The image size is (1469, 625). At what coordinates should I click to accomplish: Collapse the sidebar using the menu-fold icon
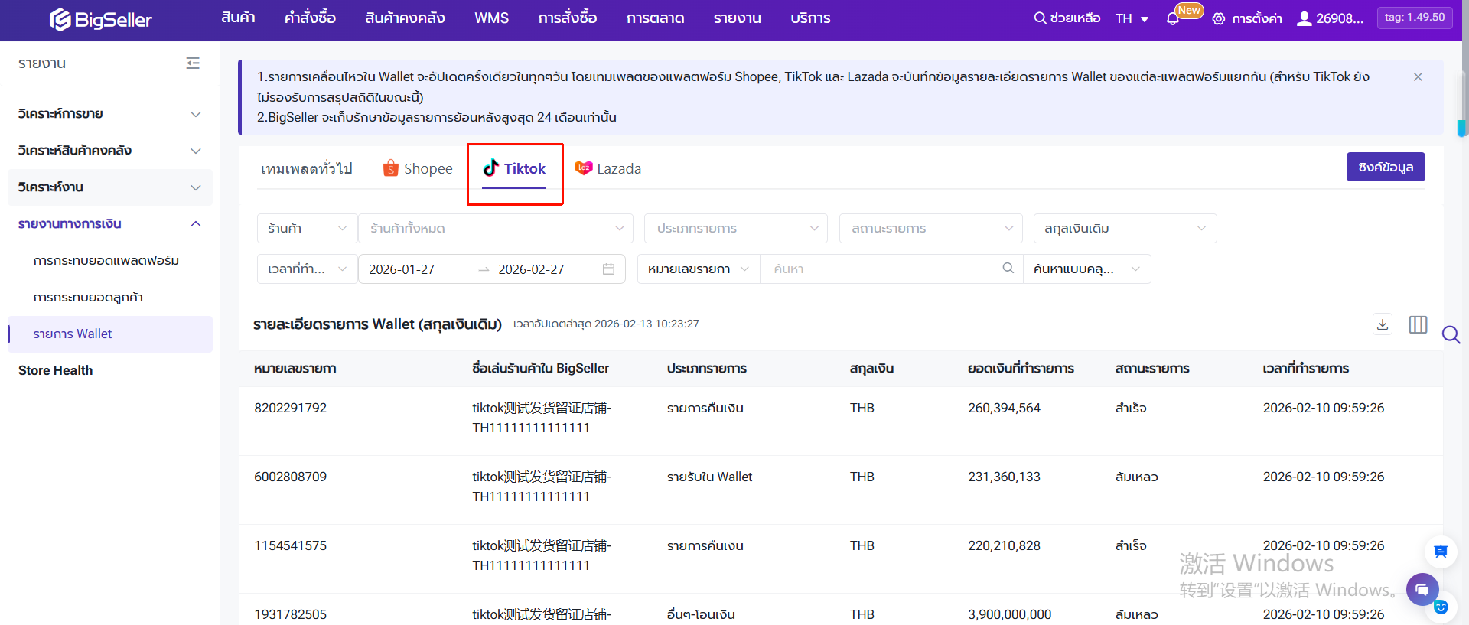193,63
